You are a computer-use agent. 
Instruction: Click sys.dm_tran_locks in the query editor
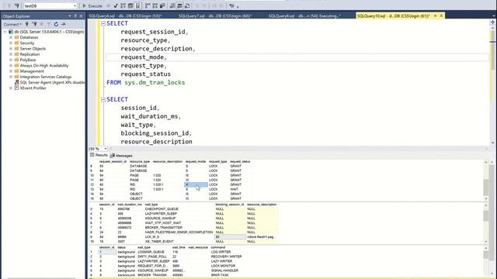[155, 83]
